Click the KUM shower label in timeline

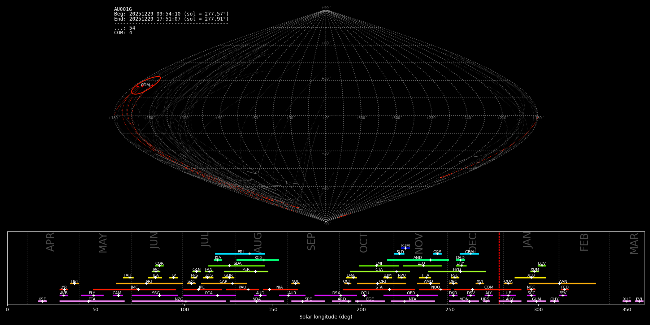click(x=405, y=246)
